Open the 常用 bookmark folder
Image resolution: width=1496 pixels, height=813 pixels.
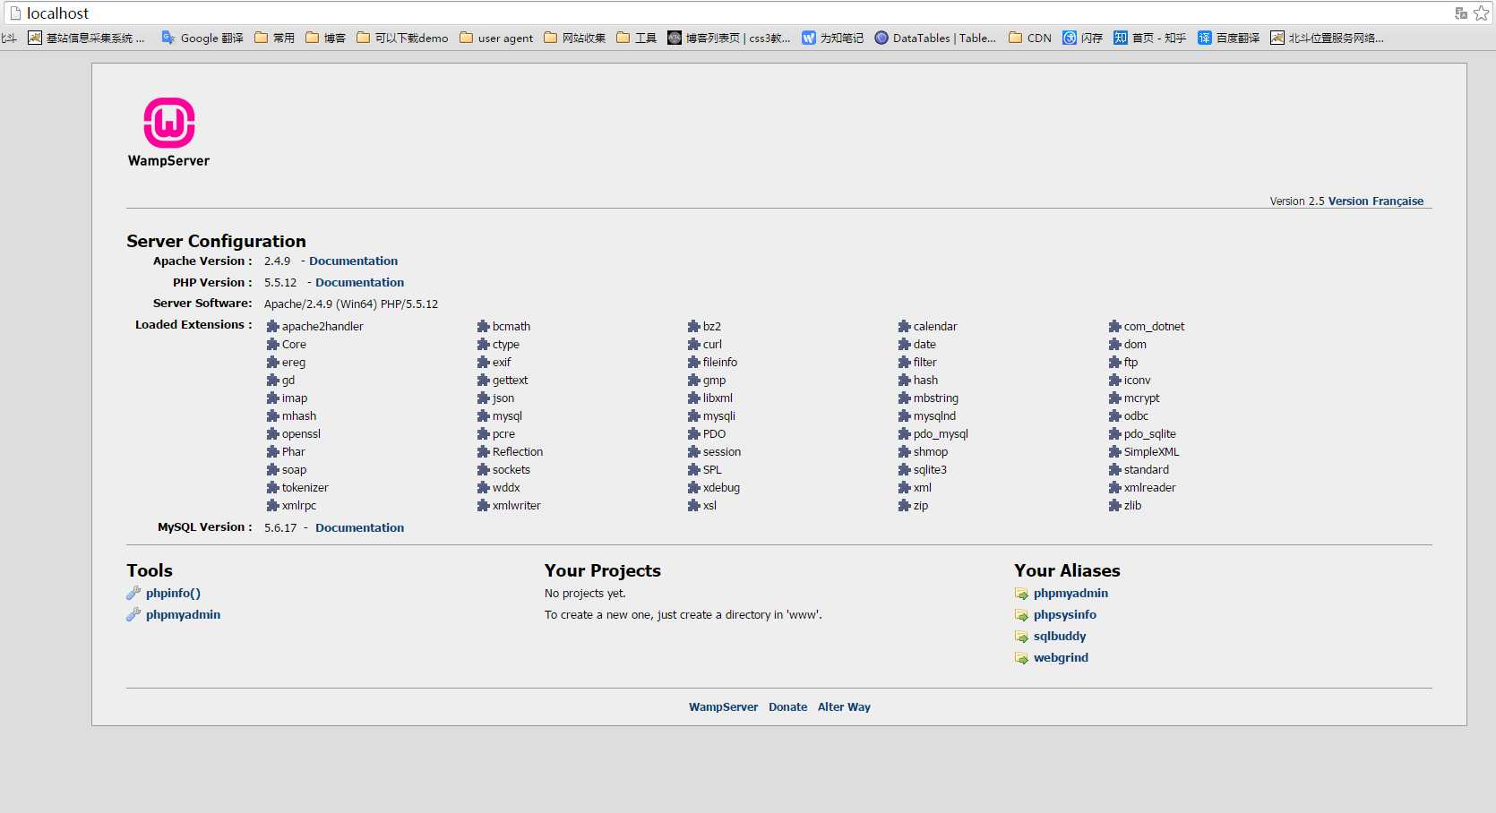274,38
